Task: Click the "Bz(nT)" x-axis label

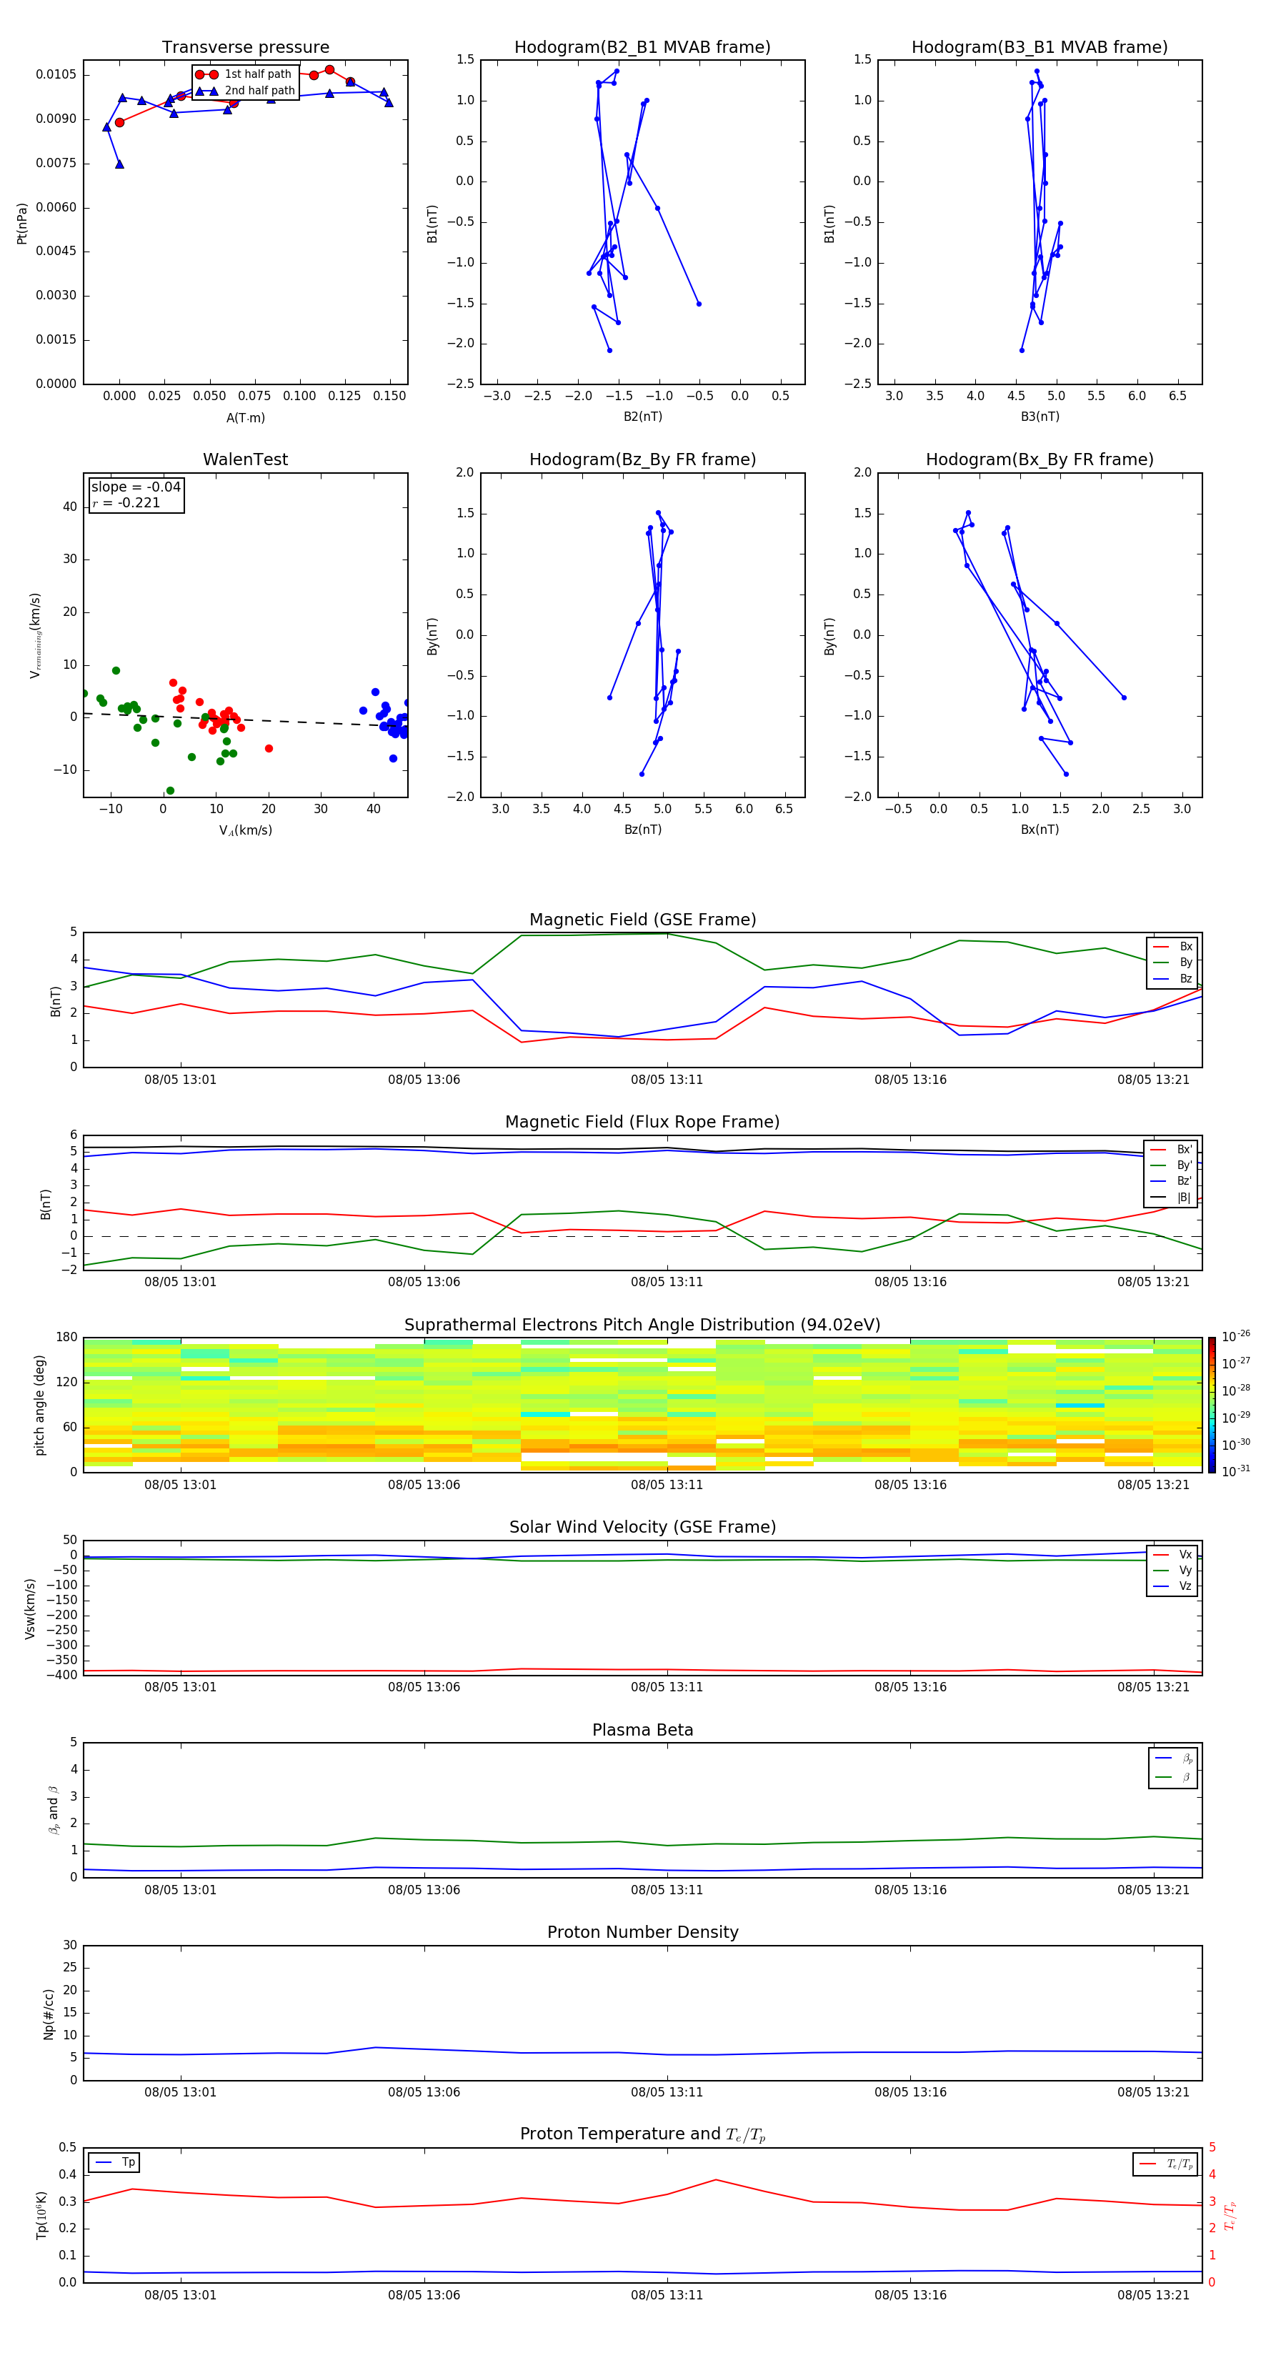Action: [642, 830]
